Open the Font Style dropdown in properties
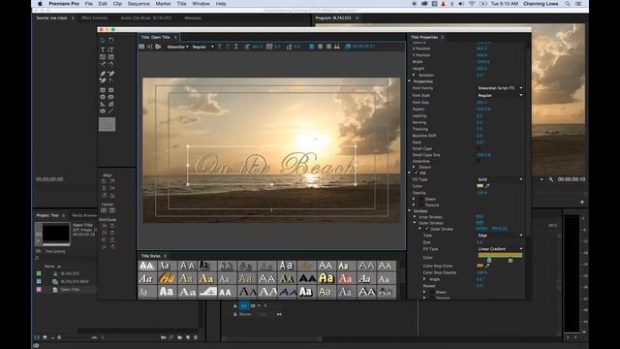The height and width of the screenshot is (349, 620). click(x=500, y=95)
